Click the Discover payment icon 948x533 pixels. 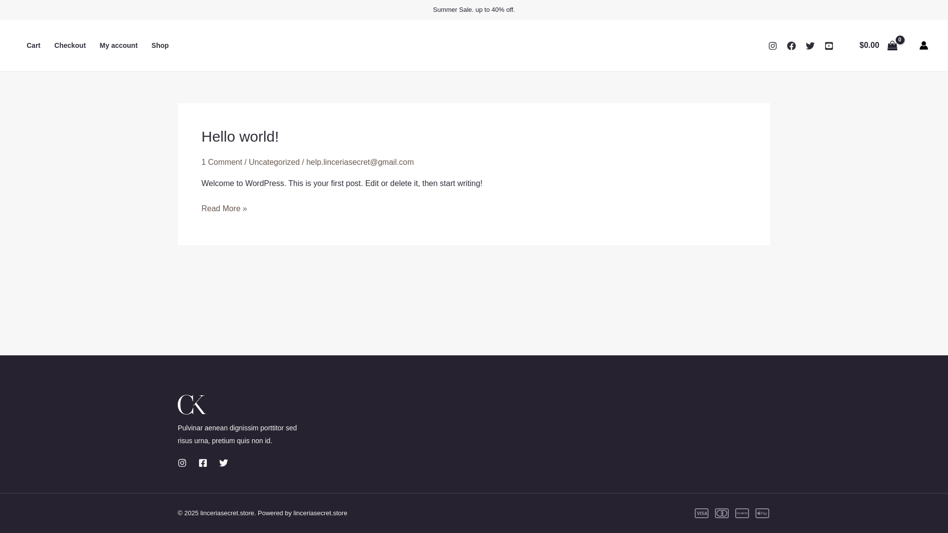(742, 513)
